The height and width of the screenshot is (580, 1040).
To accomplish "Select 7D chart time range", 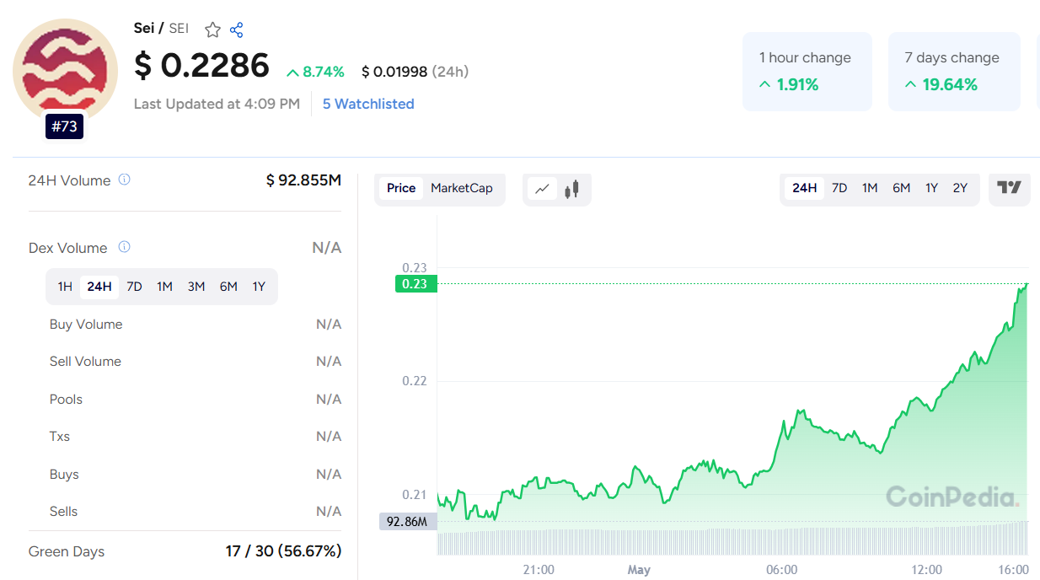I will [x=839, y=188].
